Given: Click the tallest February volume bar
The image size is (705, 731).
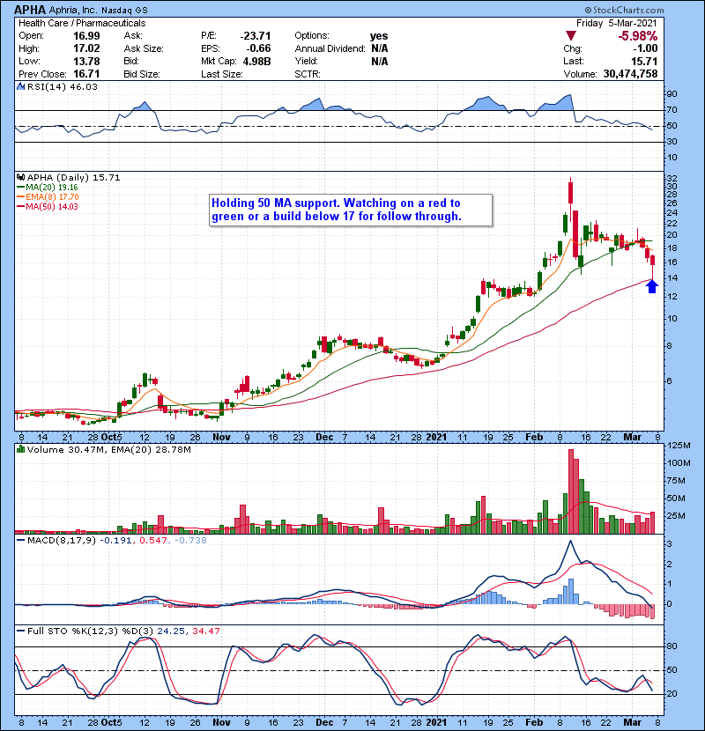Looking at the screenshot, I should 571,491.
